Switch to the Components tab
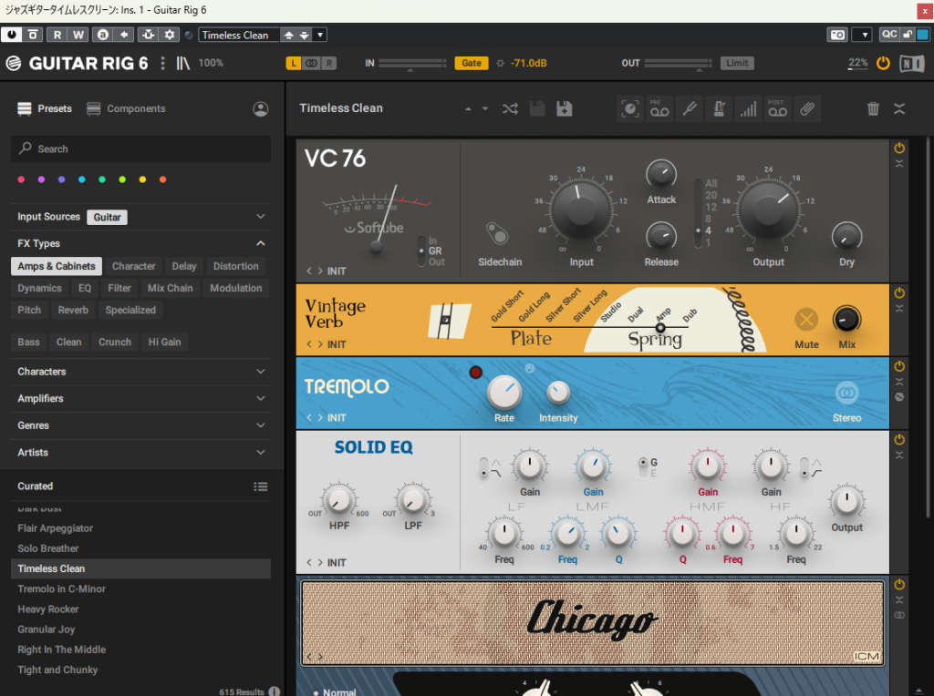Image resolution: width=934 pixels, height=696 pixels. click(126, 108)
